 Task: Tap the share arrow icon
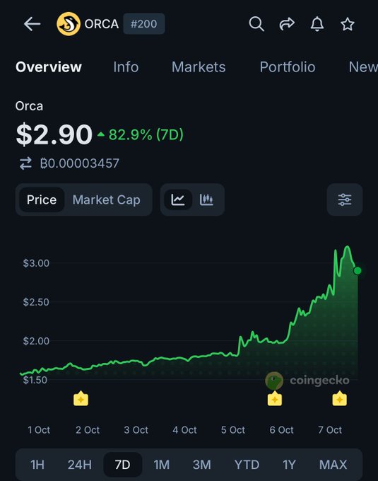point(287,24)
